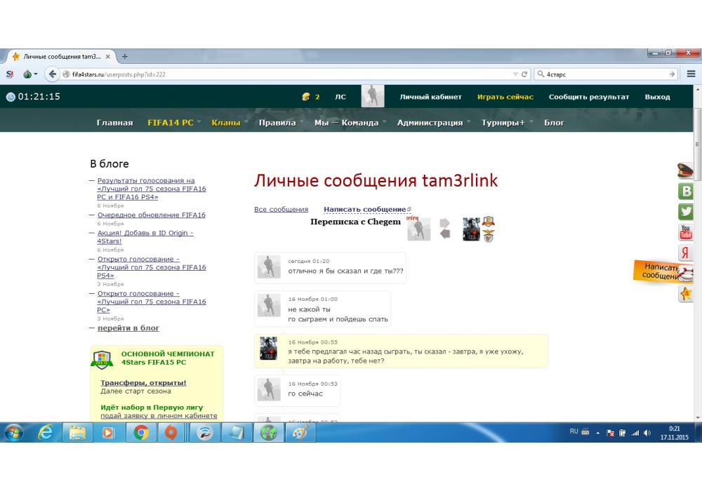Click the Yandex 'Я' icon

coord(686,253)
